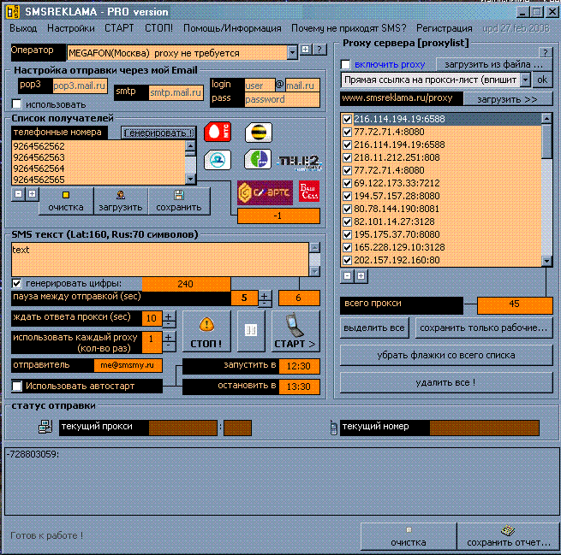Click minus icon under phone numbers list
The image size is (561, 555).
[x=18, y=194]
